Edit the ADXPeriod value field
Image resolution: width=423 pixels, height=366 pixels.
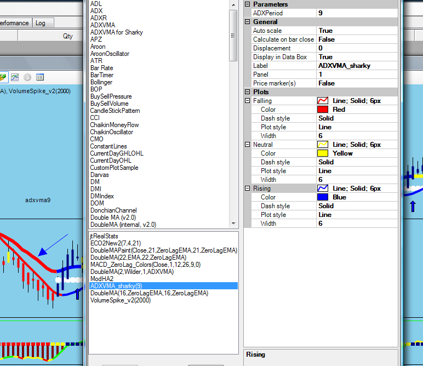[357, 13]
